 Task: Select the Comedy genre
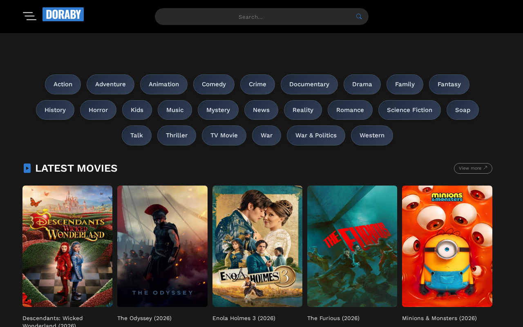pos(214,84)
